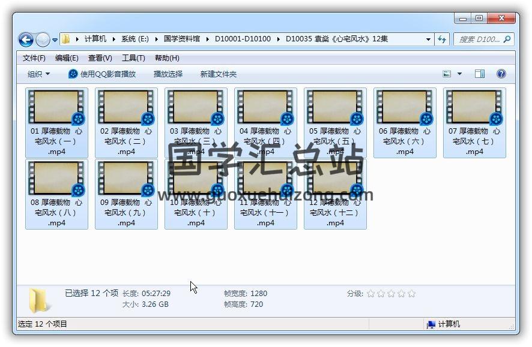Viewport: 532px width, 347px height.
Task: Click 播放选择 toolbar button
Action: point(168,74)
